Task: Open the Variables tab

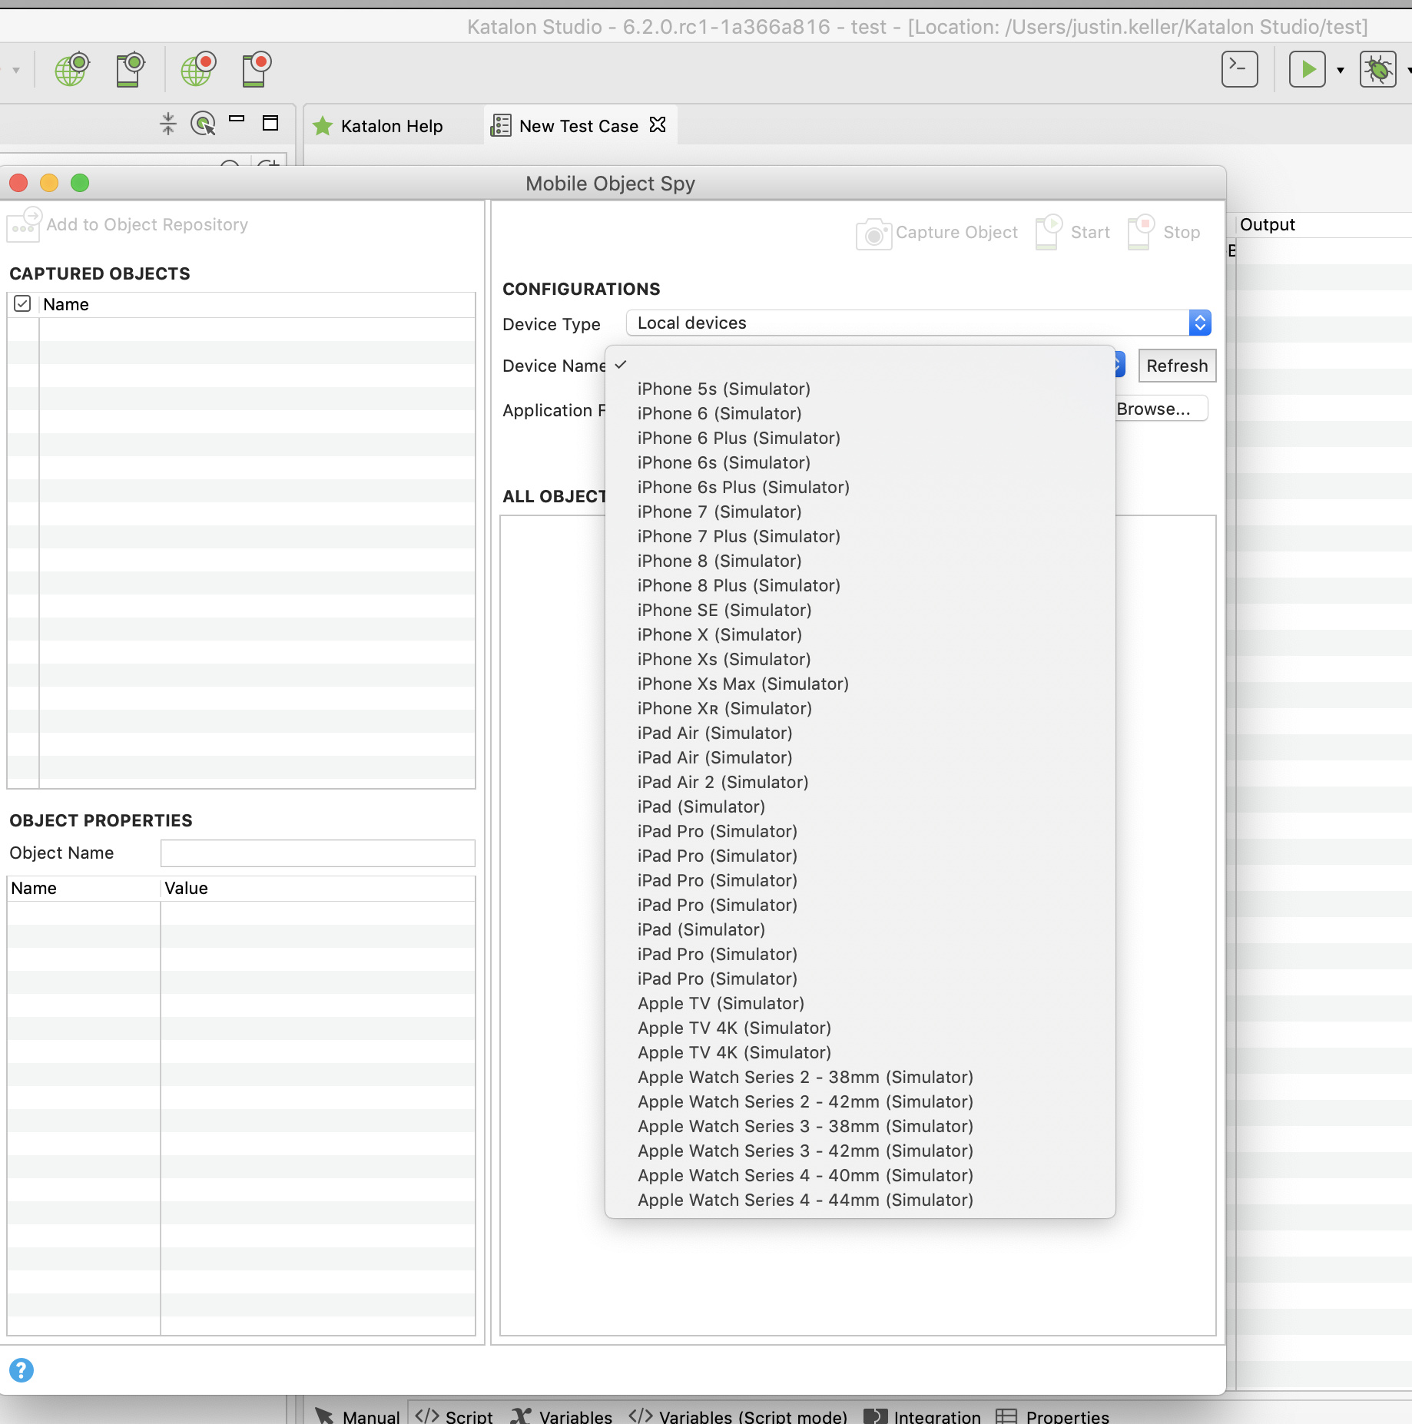Action: [562, 1416]
